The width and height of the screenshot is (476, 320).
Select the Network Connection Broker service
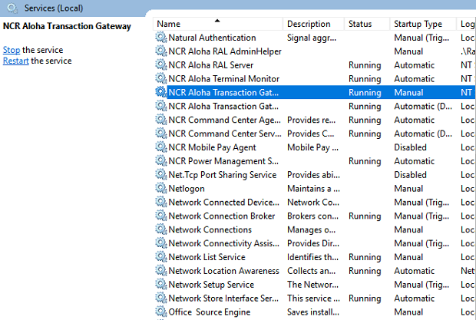click(222, 216)
